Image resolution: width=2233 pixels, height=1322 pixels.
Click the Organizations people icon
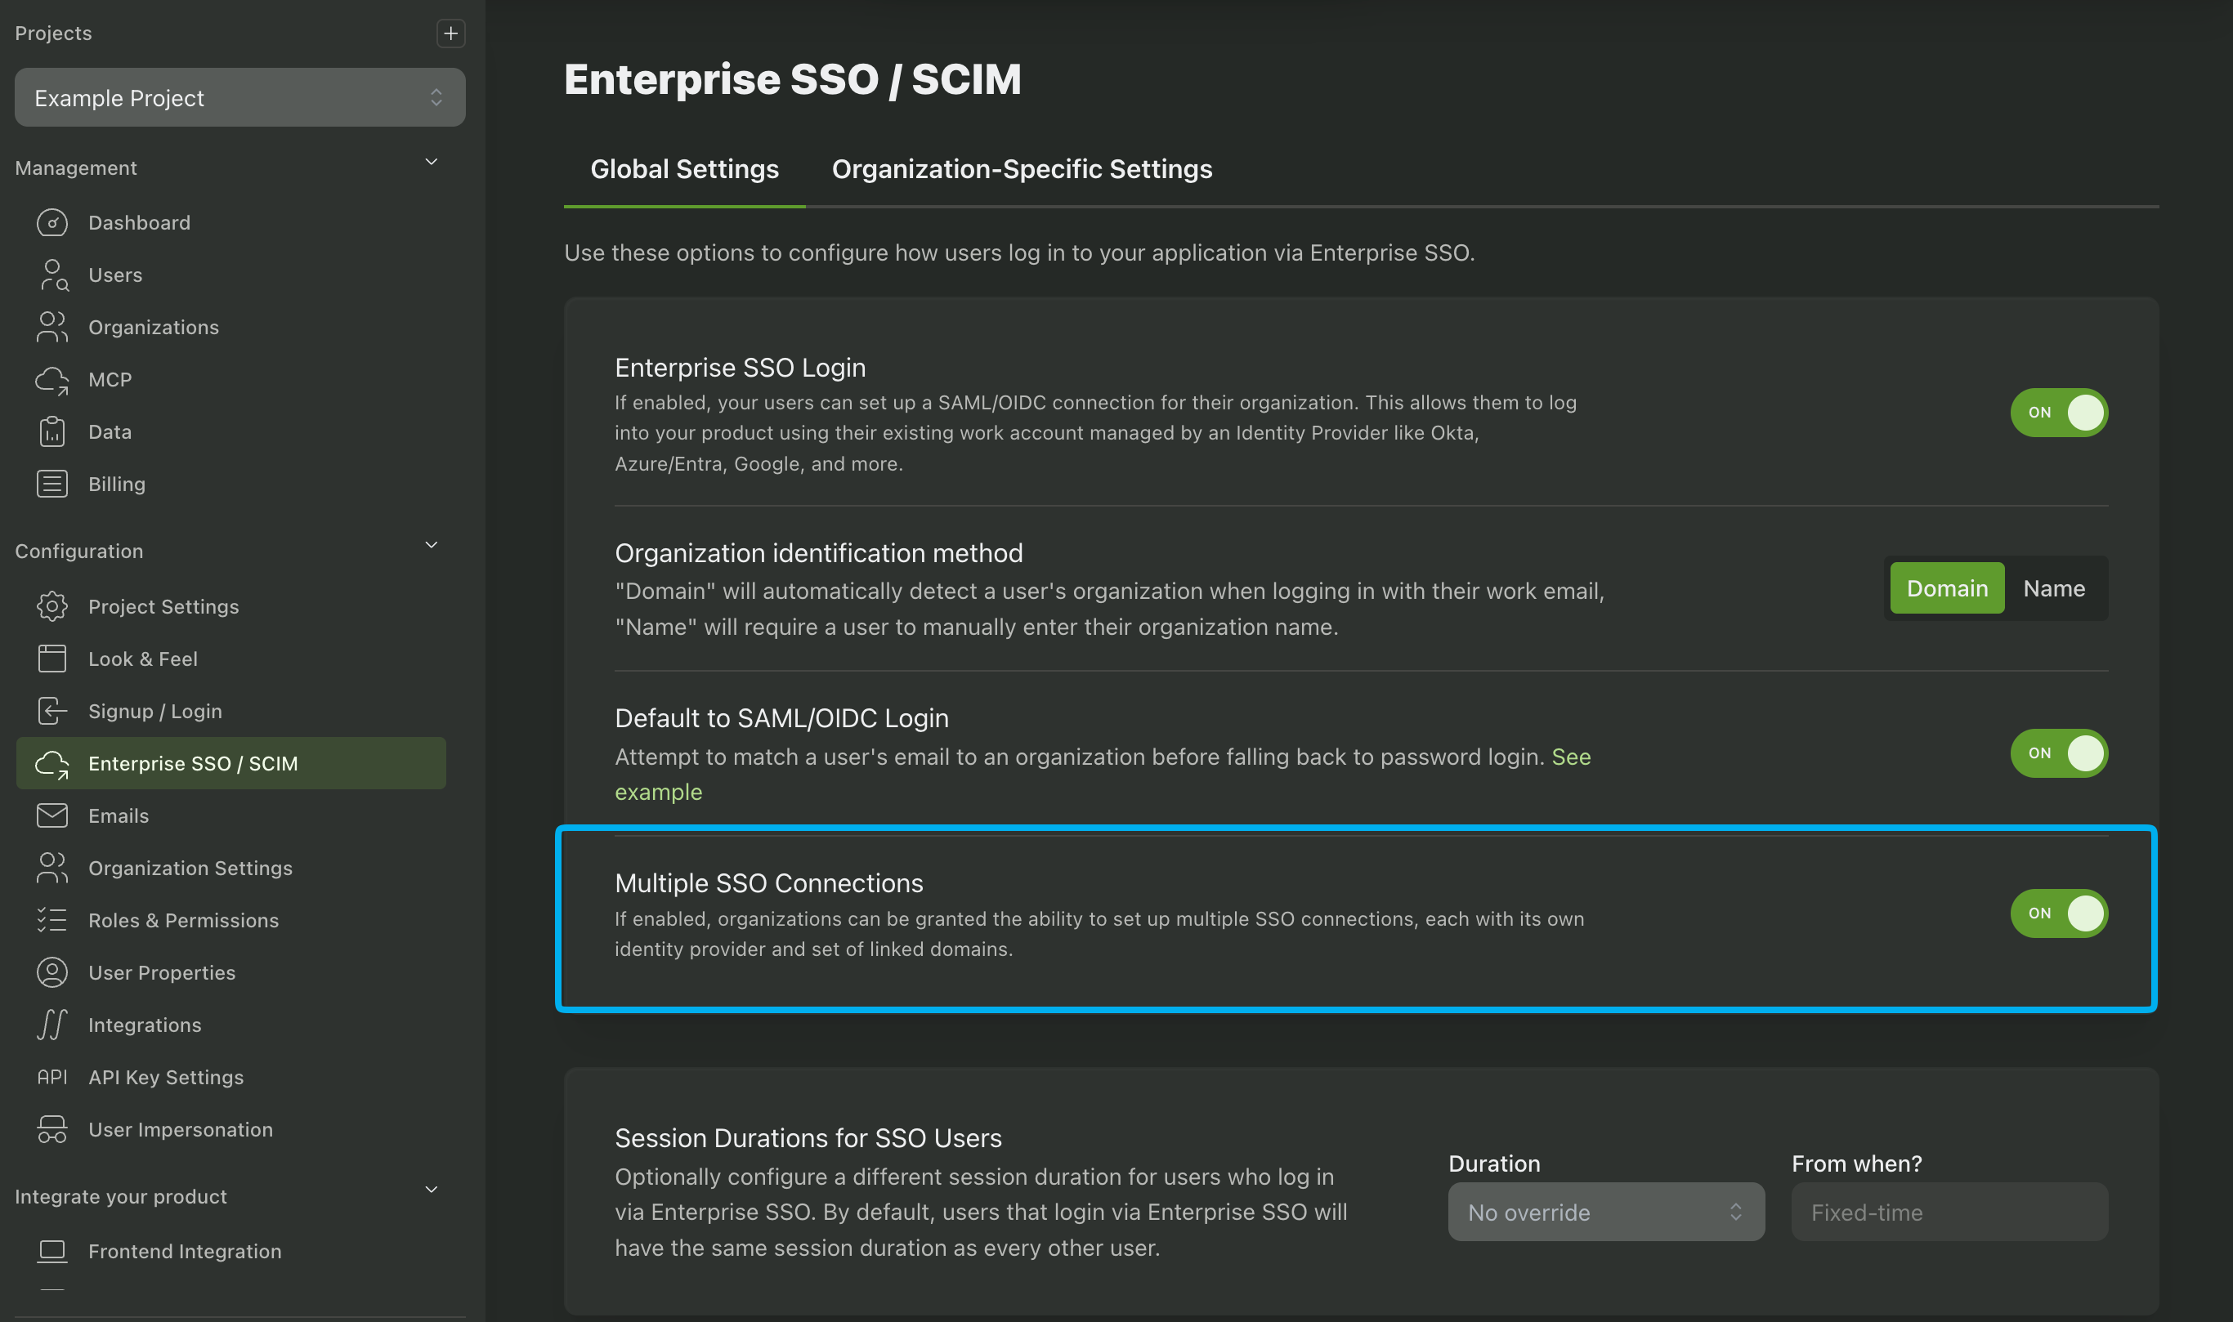point(51,327)
